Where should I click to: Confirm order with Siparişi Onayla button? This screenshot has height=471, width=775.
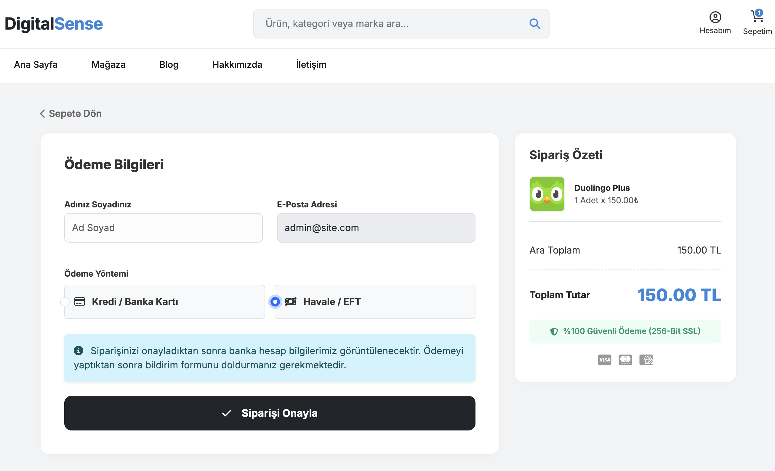point(270,413)
